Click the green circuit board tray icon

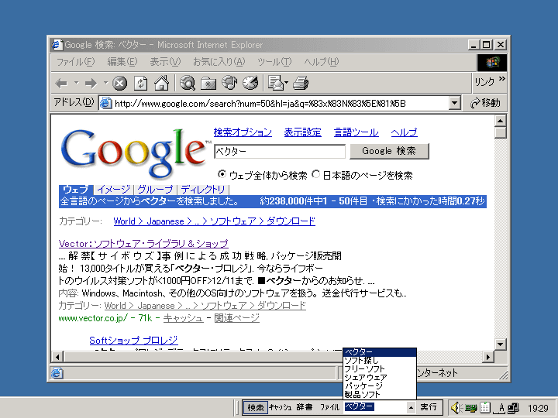(471, 408)
